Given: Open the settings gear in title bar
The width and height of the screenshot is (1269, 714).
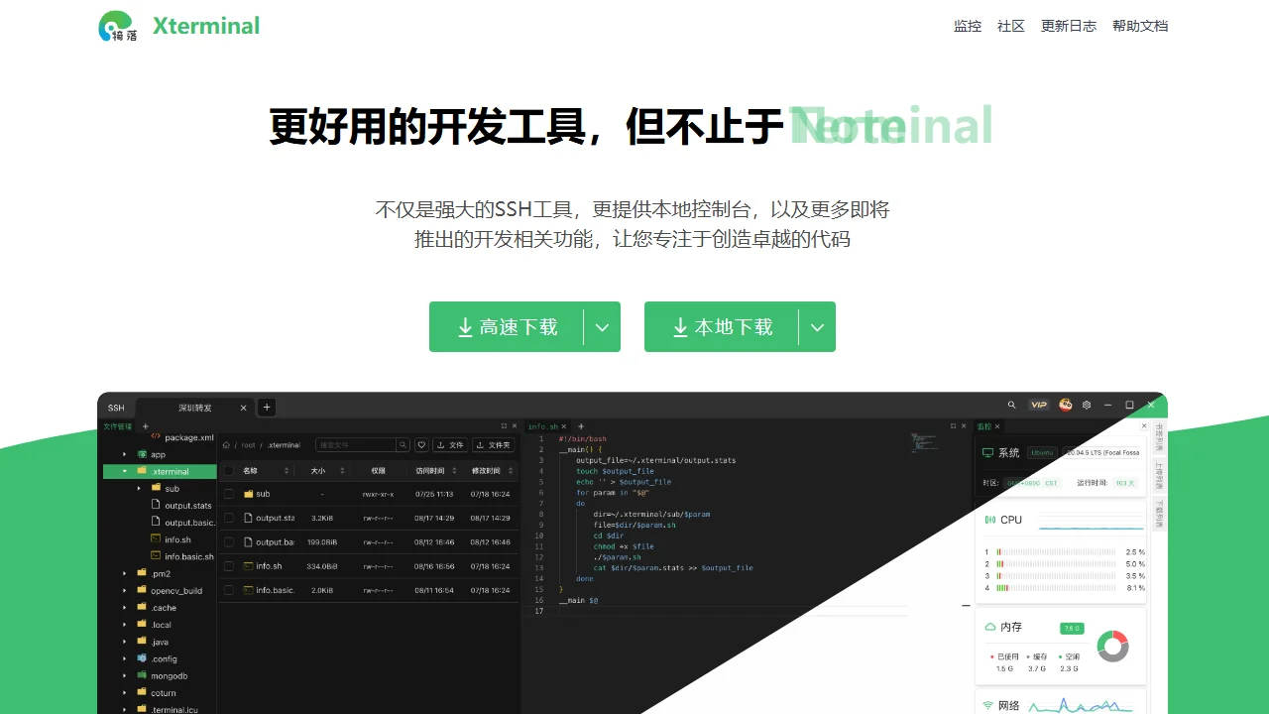Looking at the screenshot, I should [x=1087, y=406].
